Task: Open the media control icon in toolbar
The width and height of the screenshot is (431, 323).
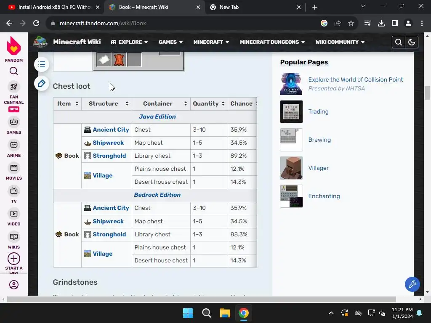Action: coord(367,24)
